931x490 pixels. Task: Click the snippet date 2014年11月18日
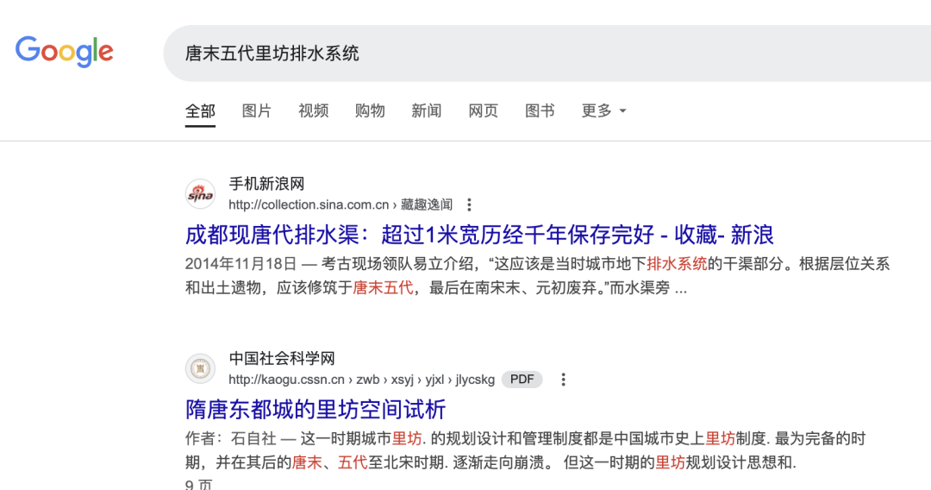click(241, 264)
